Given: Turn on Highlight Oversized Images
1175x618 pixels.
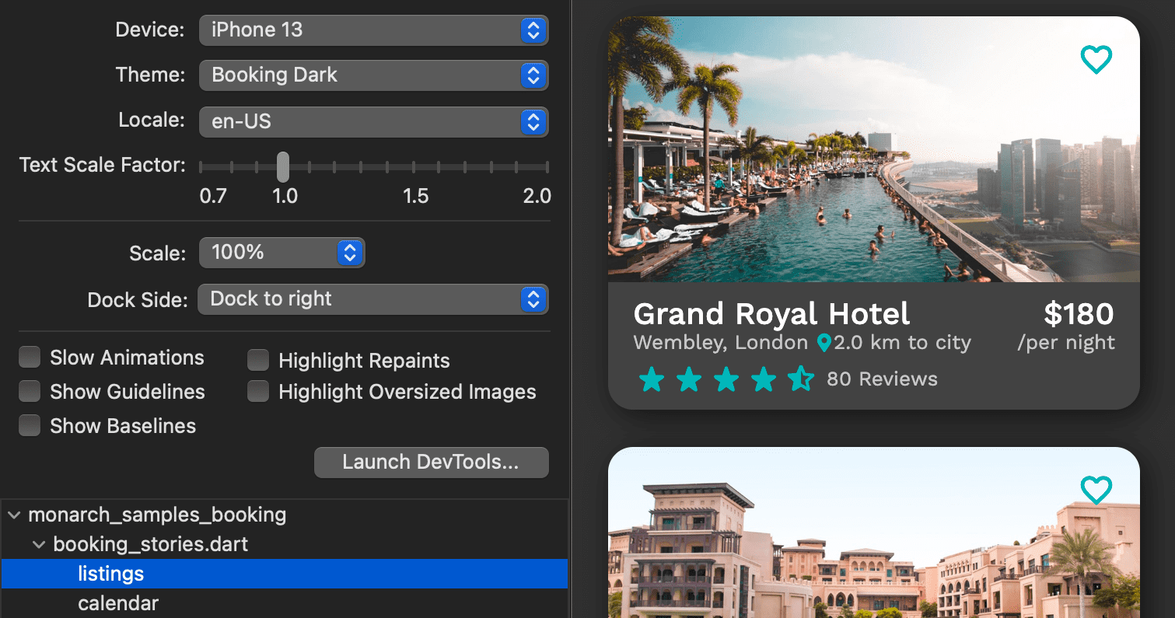Looking at the screenshot, I should click(258, 392).
